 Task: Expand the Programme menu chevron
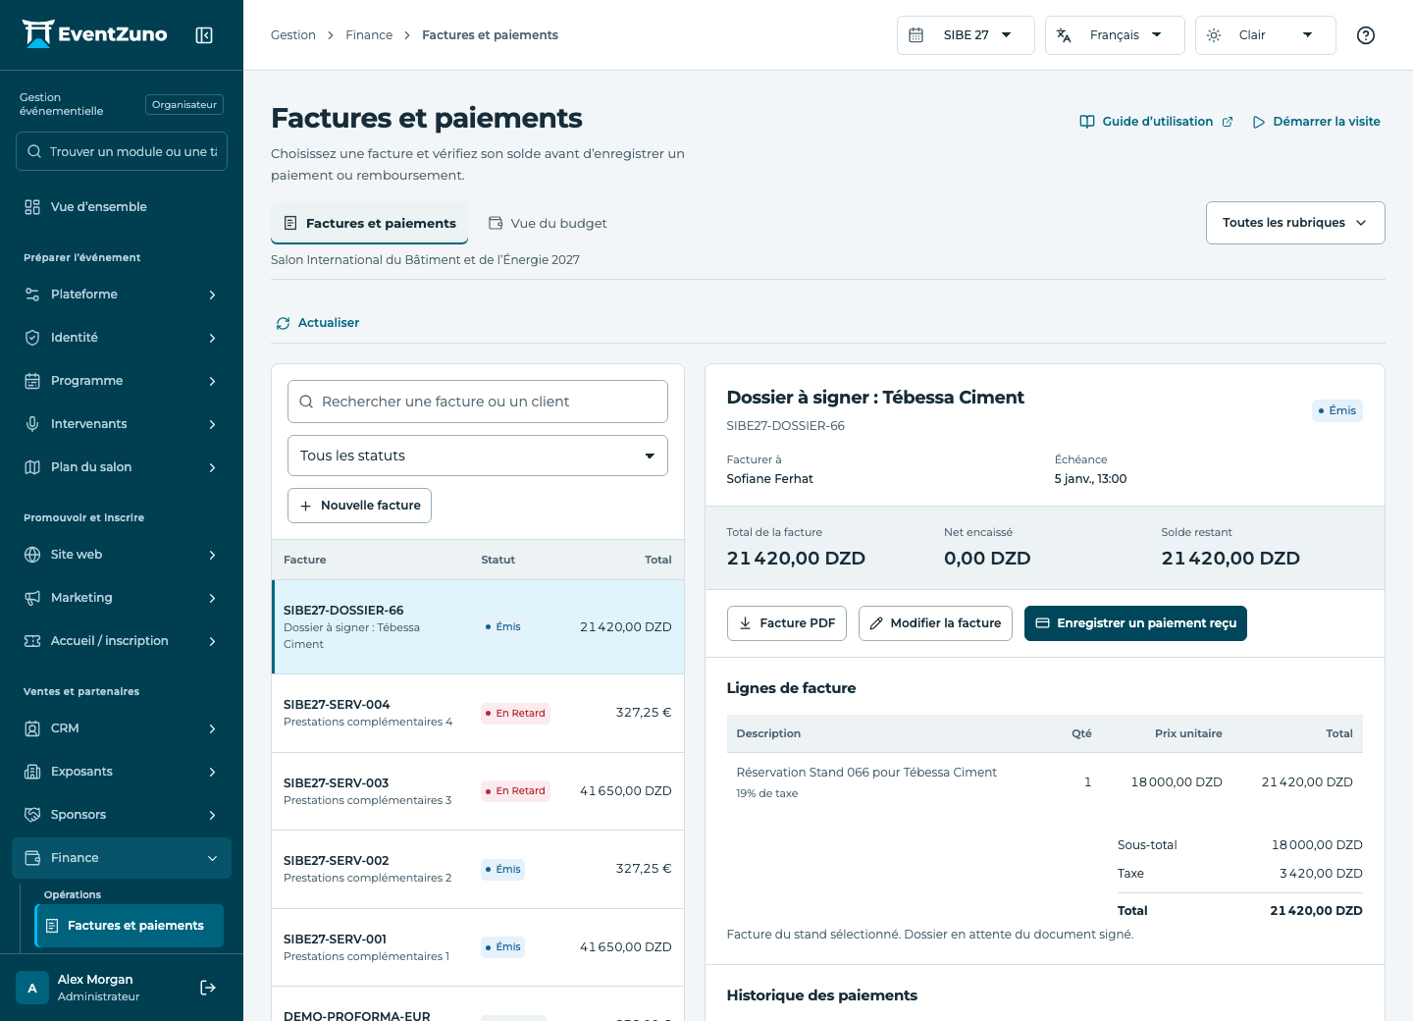[212, 381]
